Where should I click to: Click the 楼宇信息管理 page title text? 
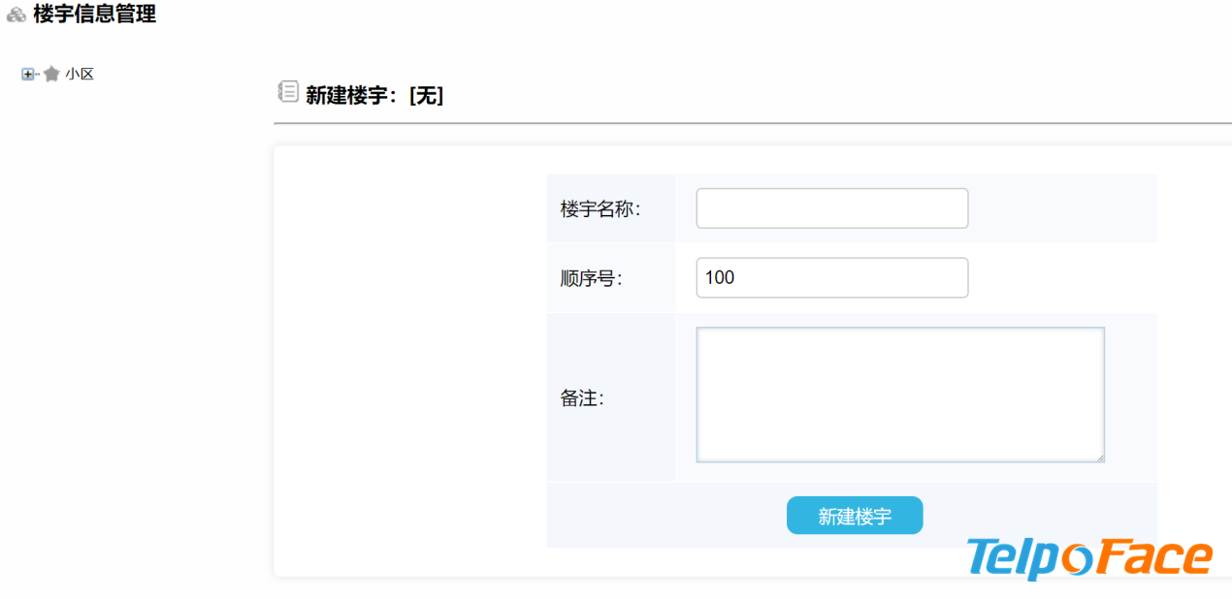[94, 14]
